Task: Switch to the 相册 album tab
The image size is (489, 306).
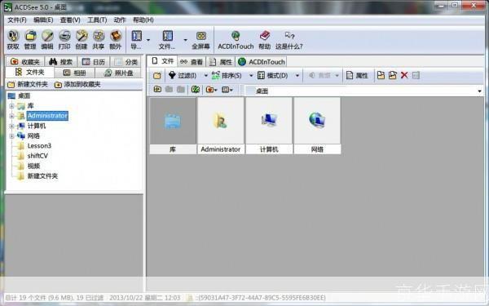Action: point(74,73)
